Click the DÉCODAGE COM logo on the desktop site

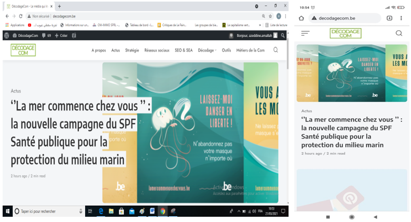23,50
